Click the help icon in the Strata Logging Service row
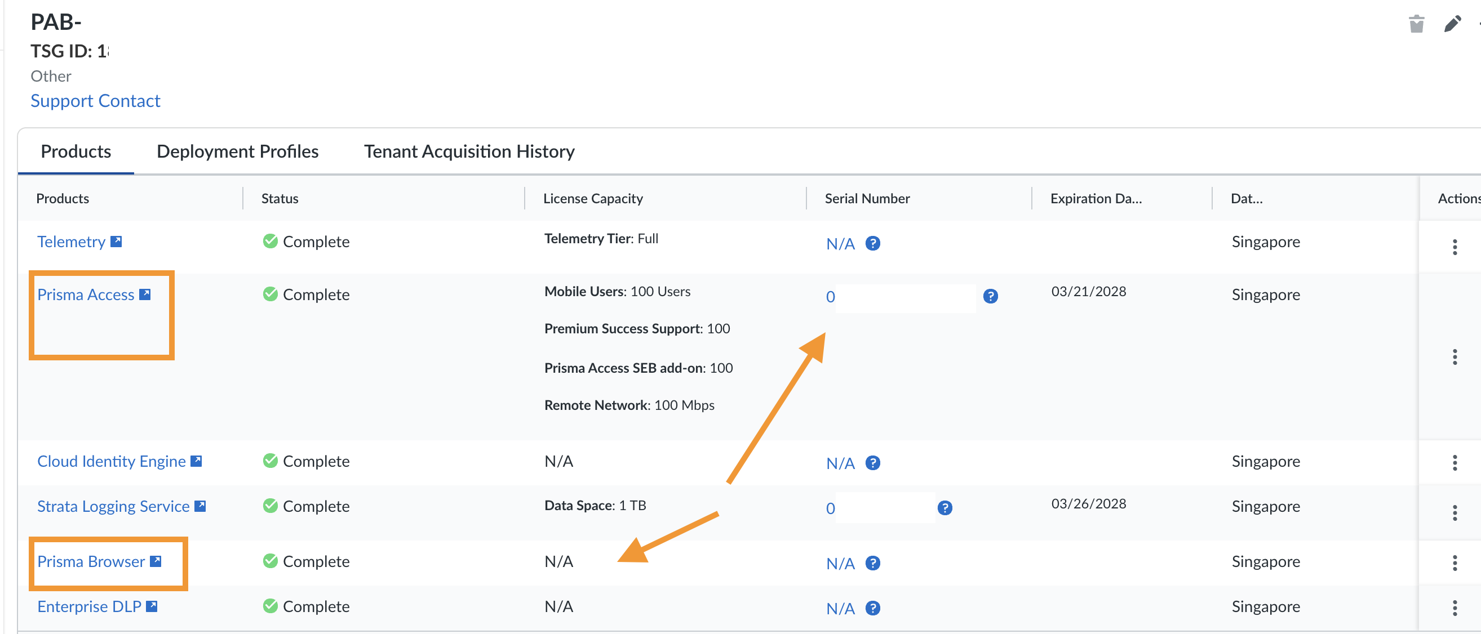 pos(945,508)
